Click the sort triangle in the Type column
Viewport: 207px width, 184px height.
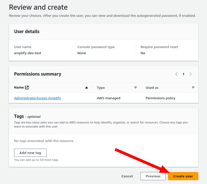pyautogui.click(x=136, y=88)
